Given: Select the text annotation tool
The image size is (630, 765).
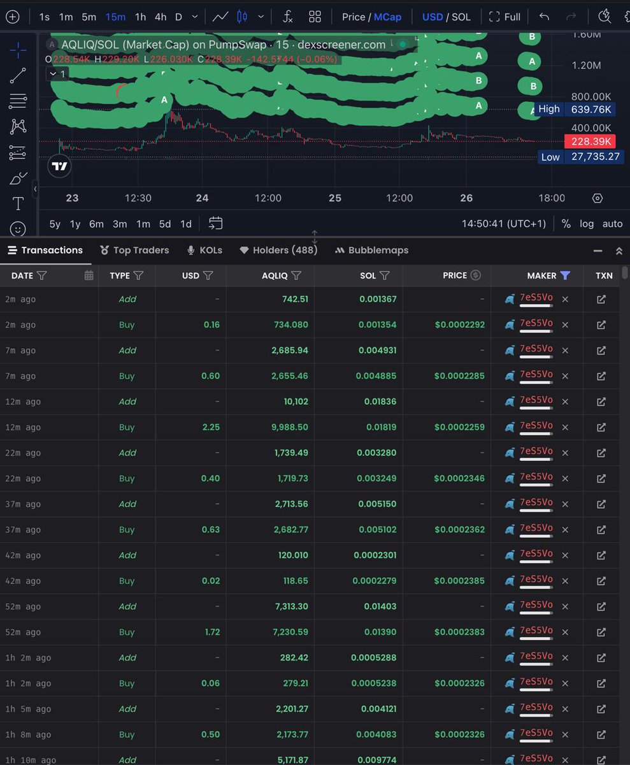Looking at the screenshot, I should tap(18, 204).
